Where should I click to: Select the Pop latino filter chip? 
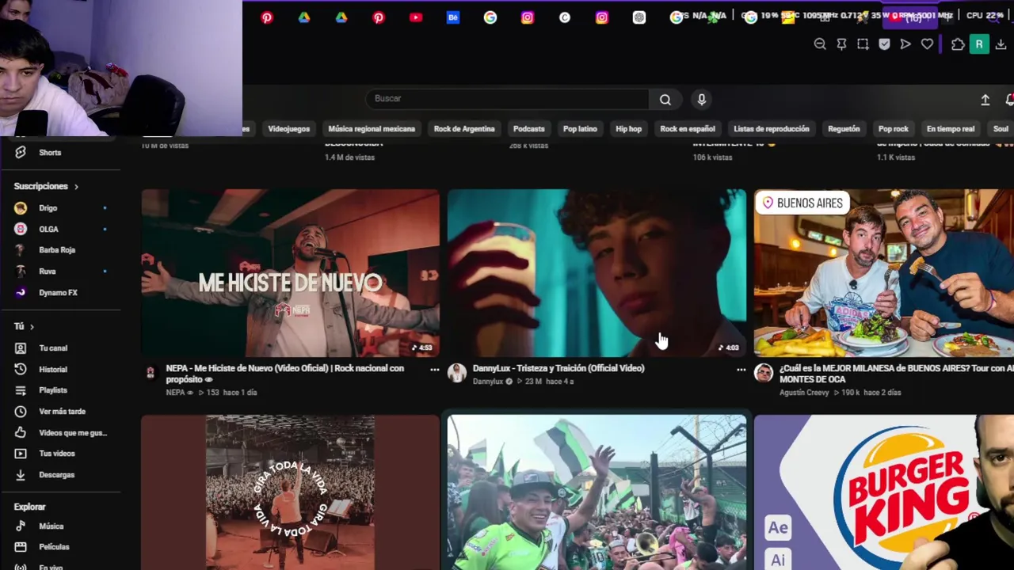(x=580, y=129)
